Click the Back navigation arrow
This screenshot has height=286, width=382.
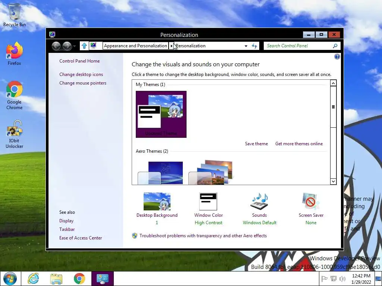[56, 46]
